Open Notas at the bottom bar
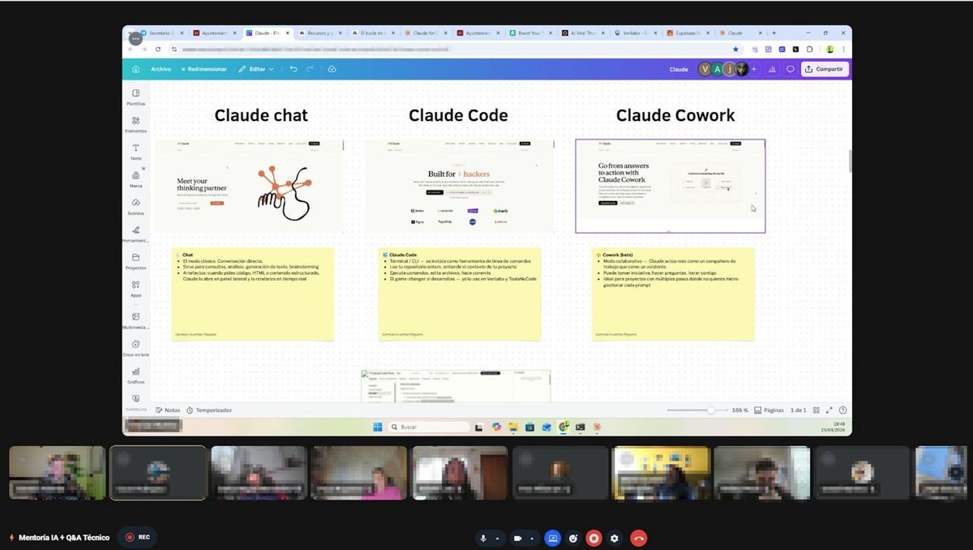 [x=167, y=410]
